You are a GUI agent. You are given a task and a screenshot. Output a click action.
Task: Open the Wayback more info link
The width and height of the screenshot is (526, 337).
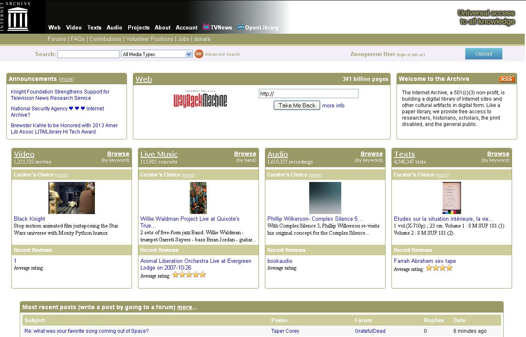click(333, 105)
